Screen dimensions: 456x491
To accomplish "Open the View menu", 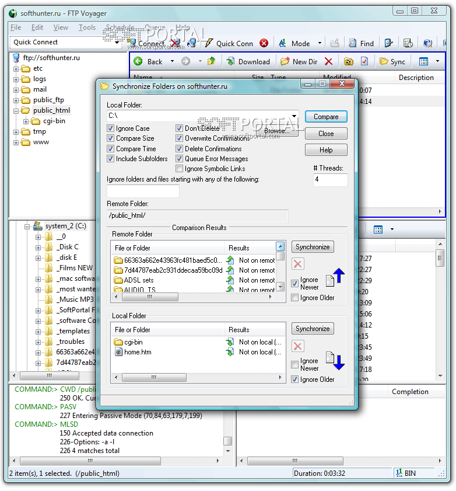I will tap(61, 27).
